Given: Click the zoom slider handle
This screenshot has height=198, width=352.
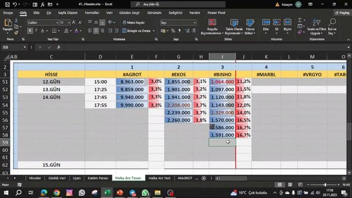Looking at the screenshot, I should tap(325, 185).
